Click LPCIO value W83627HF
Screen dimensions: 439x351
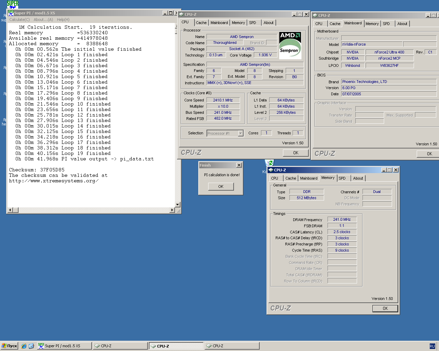coord(389,65)
